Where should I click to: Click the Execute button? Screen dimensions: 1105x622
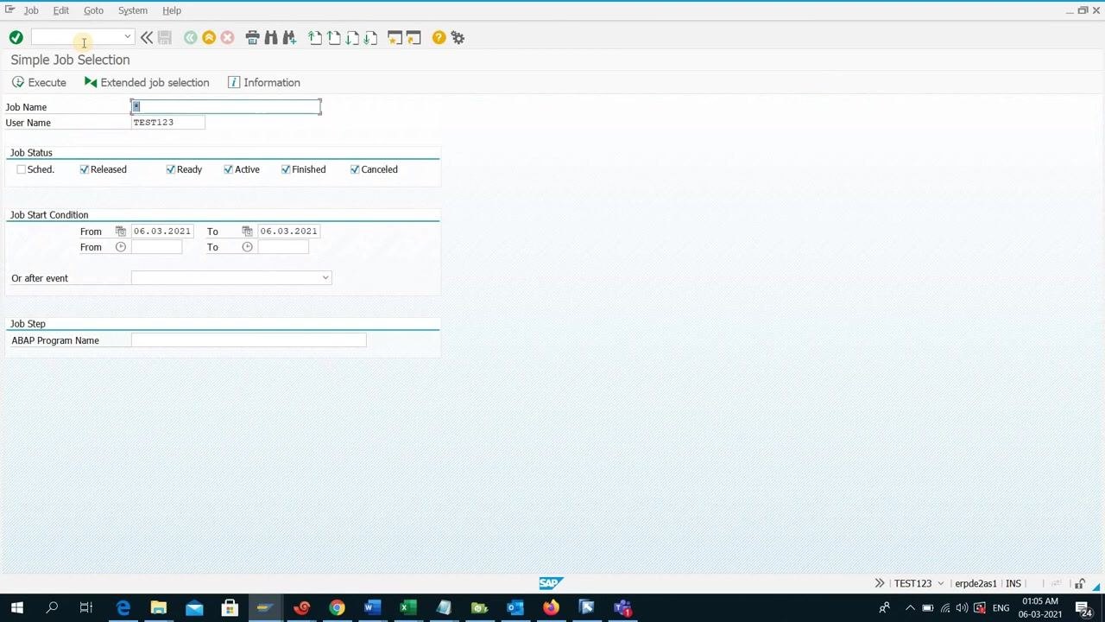39,82
